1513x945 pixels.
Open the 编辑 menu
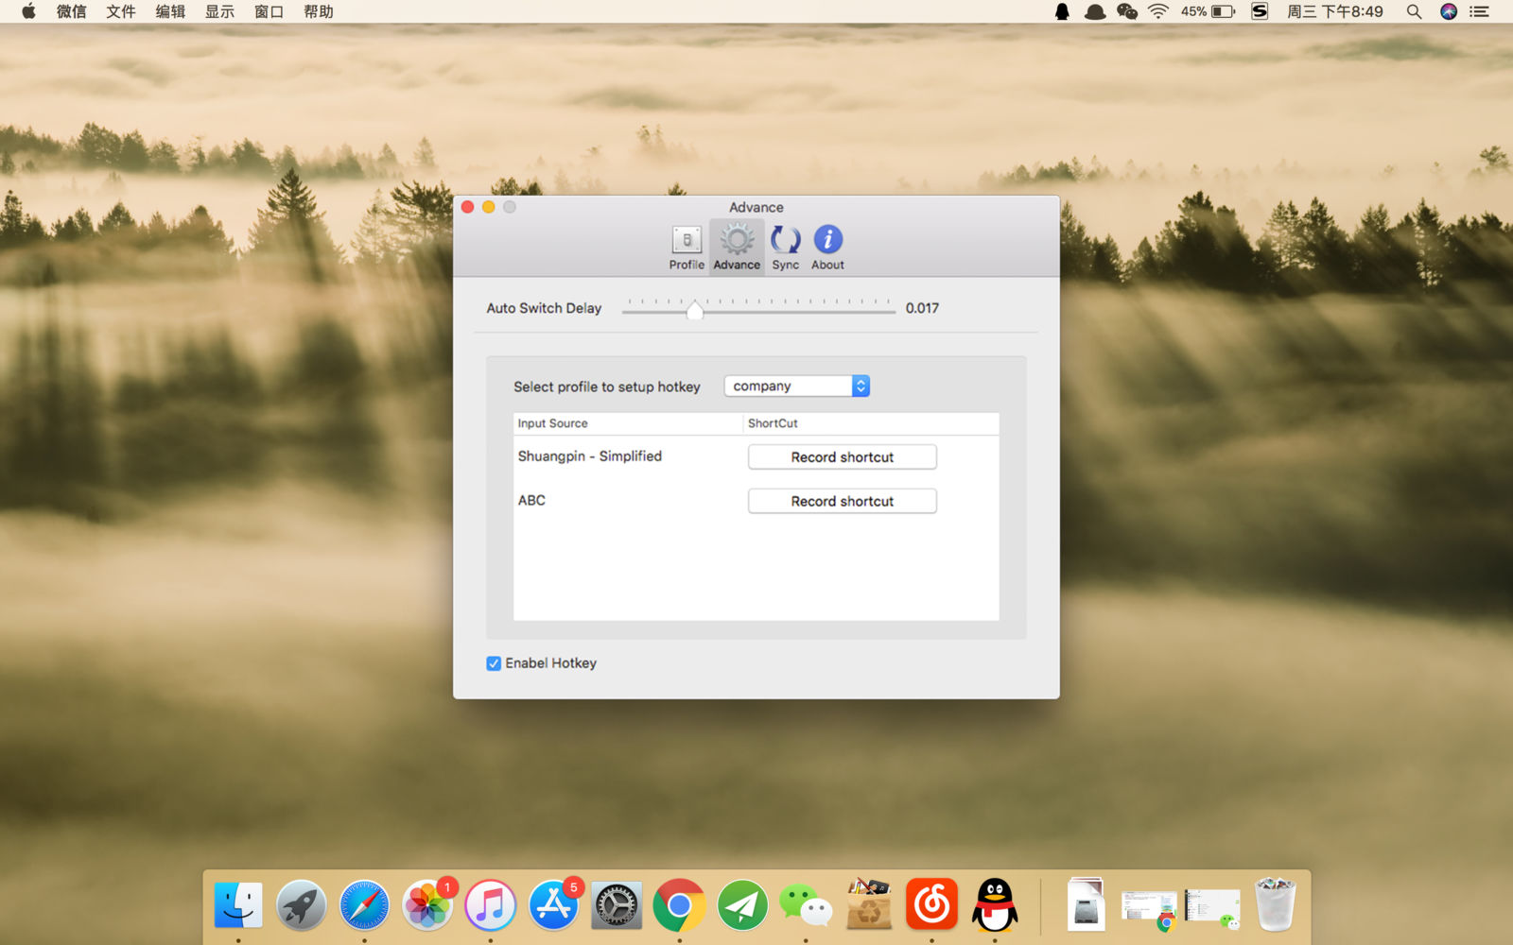(170, 11)
